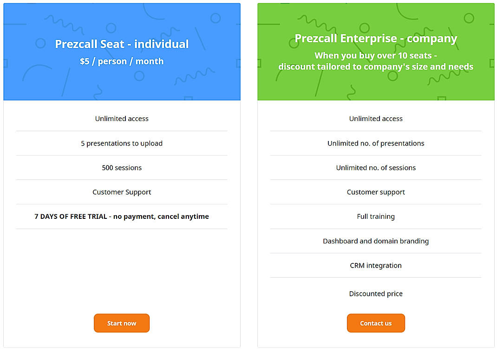Select the CRM integration feature row
Viewport: 497px width, 351px height.
(376, 265)
